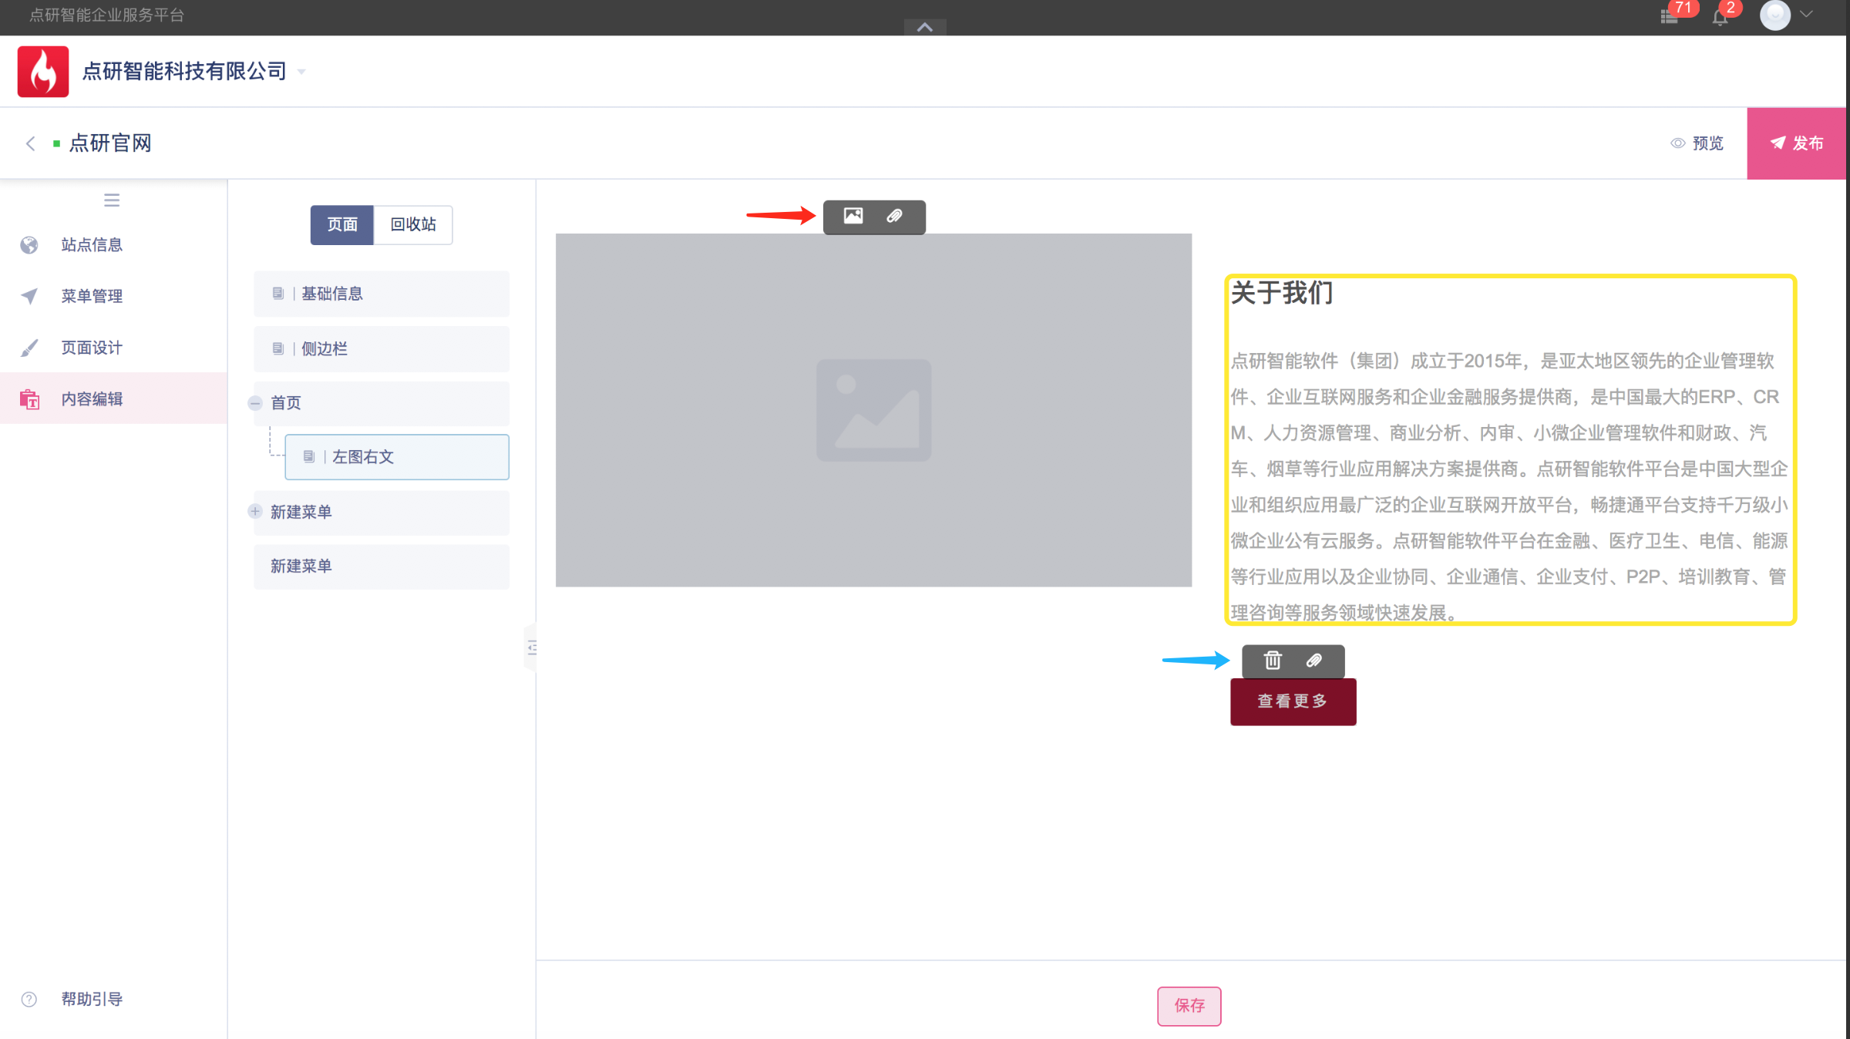Click the 左图右文 document icon
Screen dimensions: 1850x1039
tap(309, 457)
